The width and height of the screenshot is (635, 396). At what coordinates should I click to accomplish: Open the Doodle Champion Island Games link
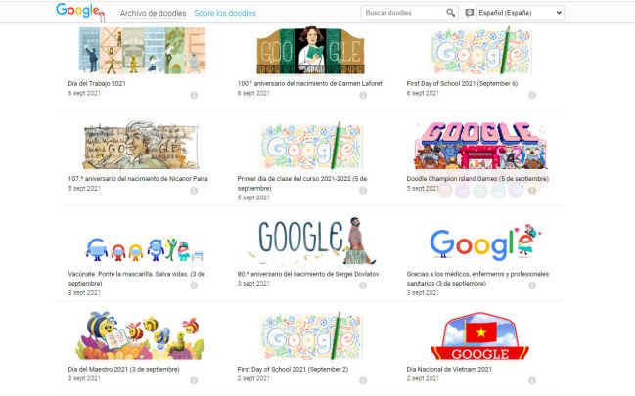click(x=477, y=179)
